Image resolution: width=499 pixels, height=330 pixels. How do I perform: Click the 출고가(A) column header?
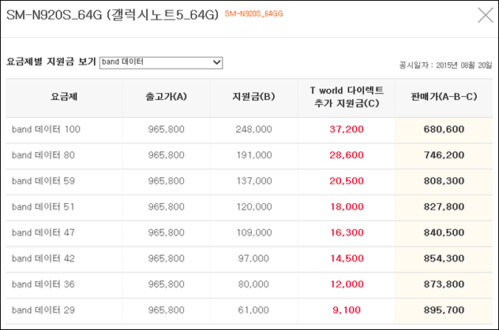click(x=166, y=96)
